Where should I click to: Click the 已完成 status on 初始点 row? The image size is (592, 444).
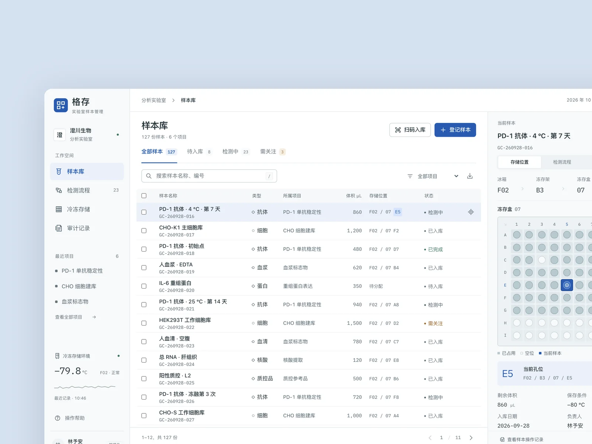433,249
